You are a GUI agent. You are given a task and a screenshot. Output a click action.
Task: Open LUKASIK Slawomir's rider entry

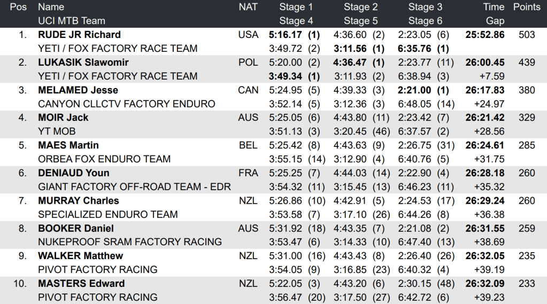[x=83, y=63]
